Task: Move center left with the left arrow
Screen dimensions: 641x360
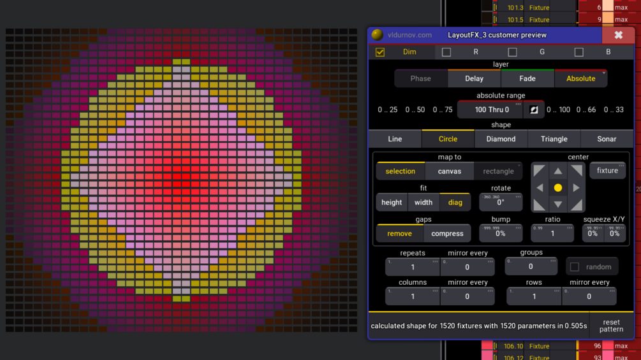Action: [x=540, y=188]
